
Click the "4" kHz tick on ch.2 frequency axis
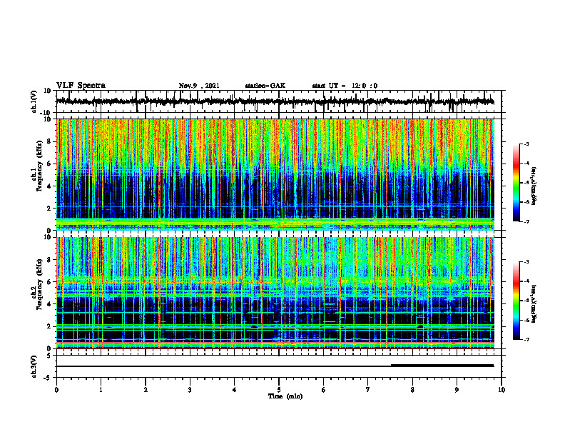tap(50, 304)
